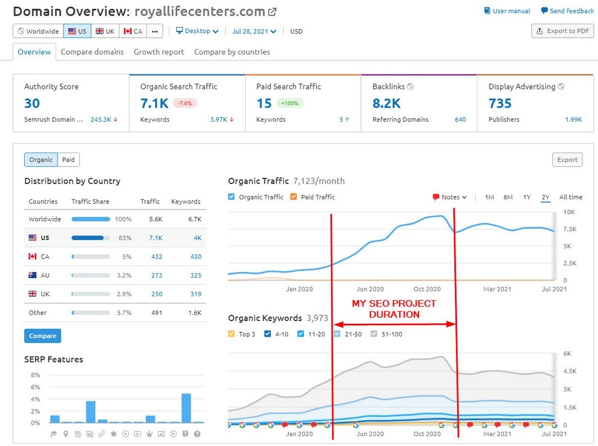The height and width of the screenshot is (446, 598).
Task: Open the Jul 28, 2021 date dropdown
Action: (x=254, y=32)
